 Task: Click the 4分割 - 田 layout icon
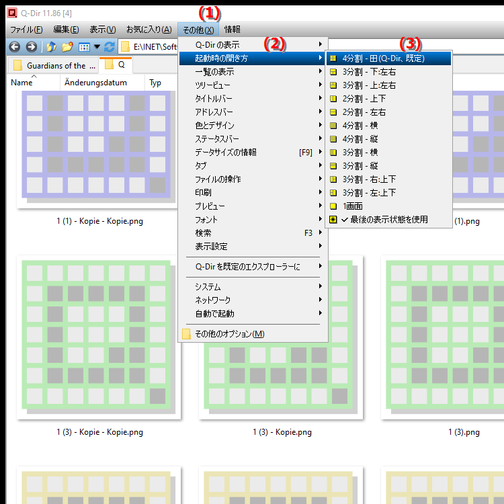pos(333,58)
